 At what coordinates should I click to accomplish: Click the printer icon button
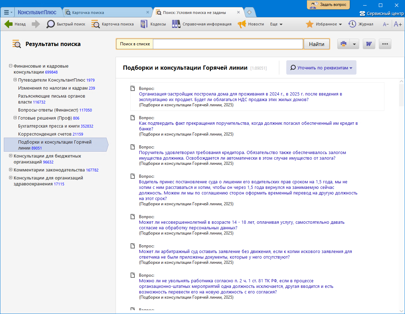(x=344, y=44)
